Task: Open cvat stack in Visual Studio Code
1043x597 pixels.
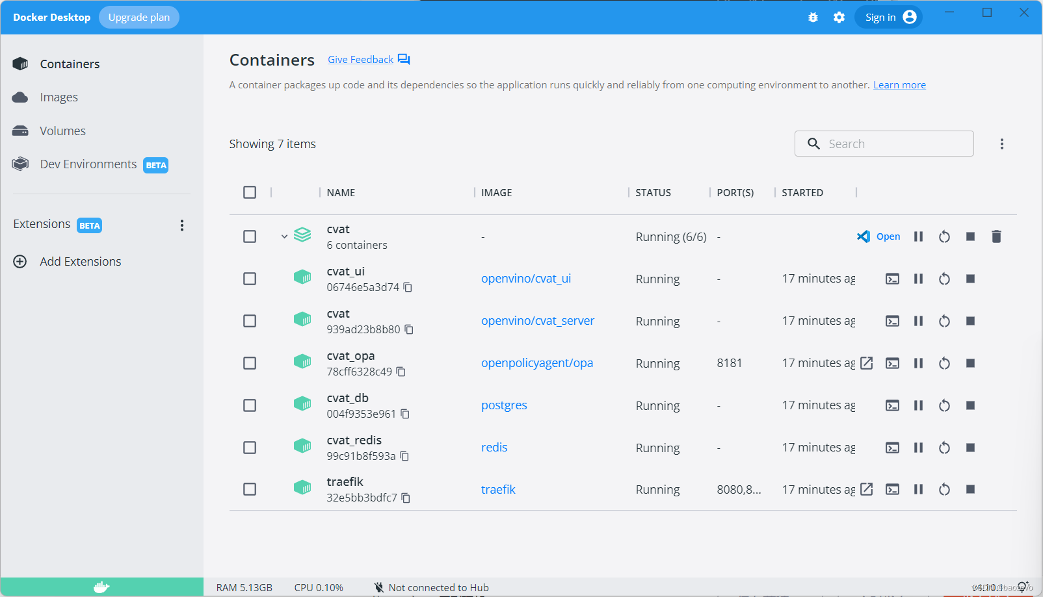Action: 878,236
